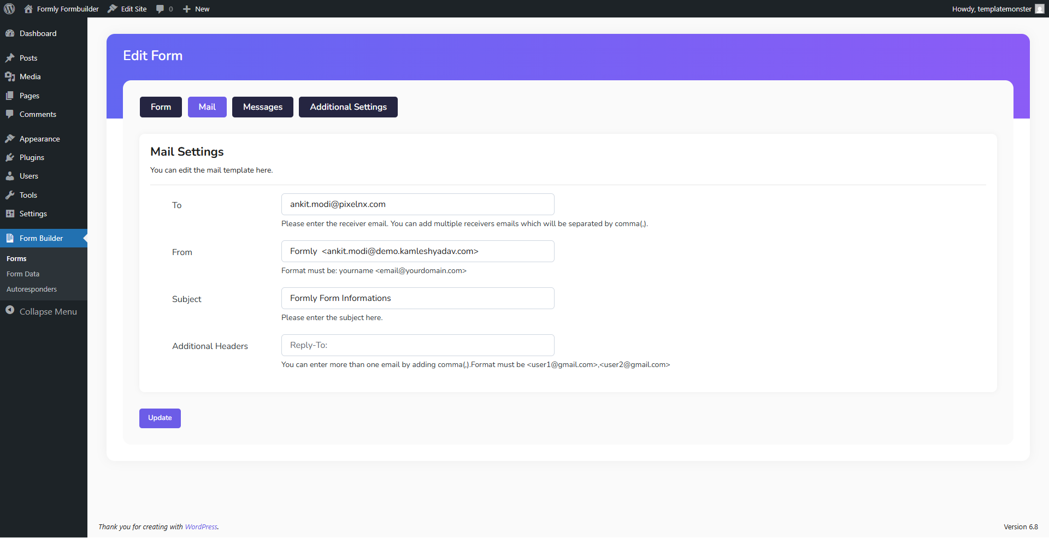1049x538 pixels.
Task: Open the comments bubble icon in admin bar
Action: 160,9
